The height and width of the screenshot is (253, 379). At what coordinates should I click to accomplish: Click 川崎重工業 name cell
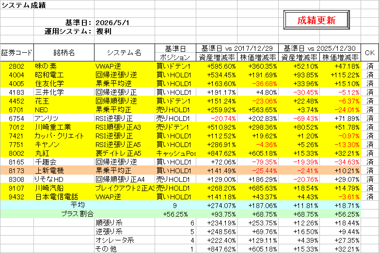tap(53, 127)
